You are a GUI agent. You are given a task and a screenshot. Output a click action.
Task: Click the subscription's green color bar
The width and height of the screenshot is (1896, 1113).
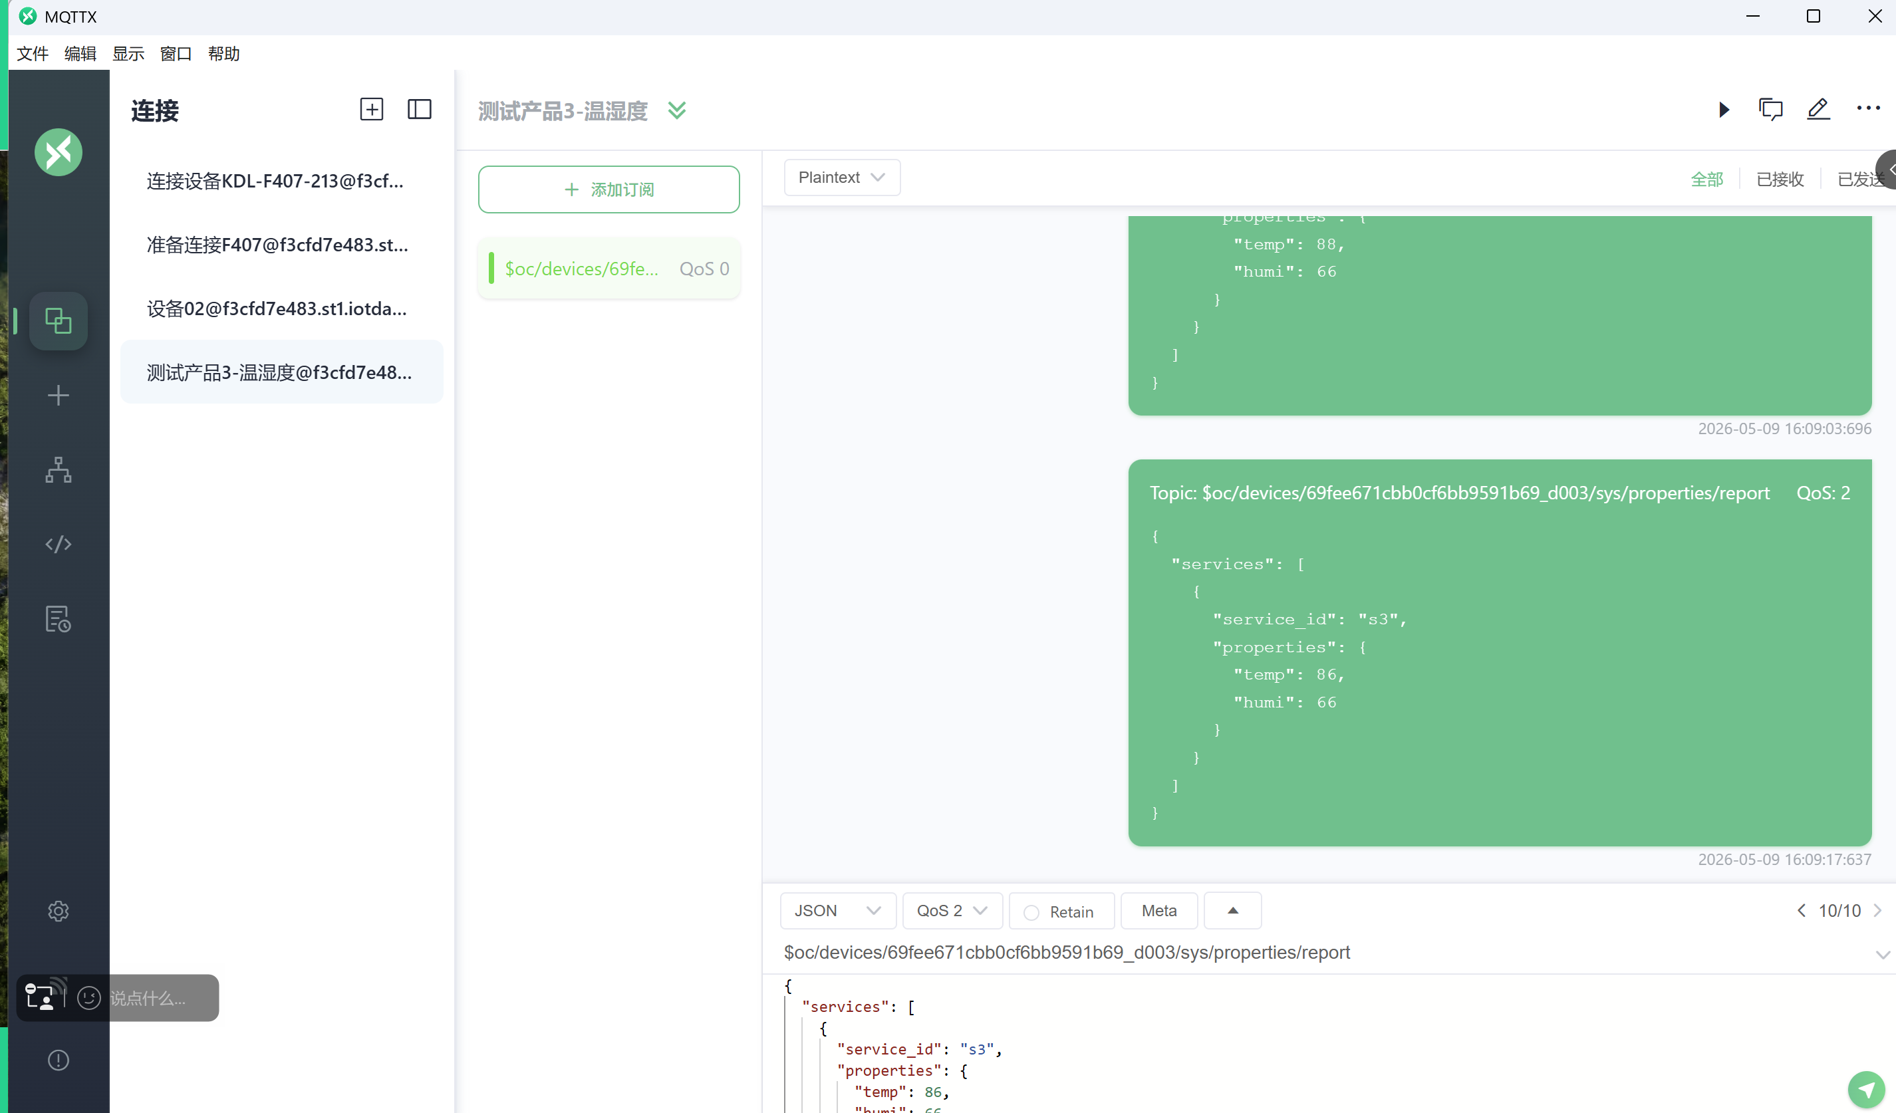coord(491,269)
